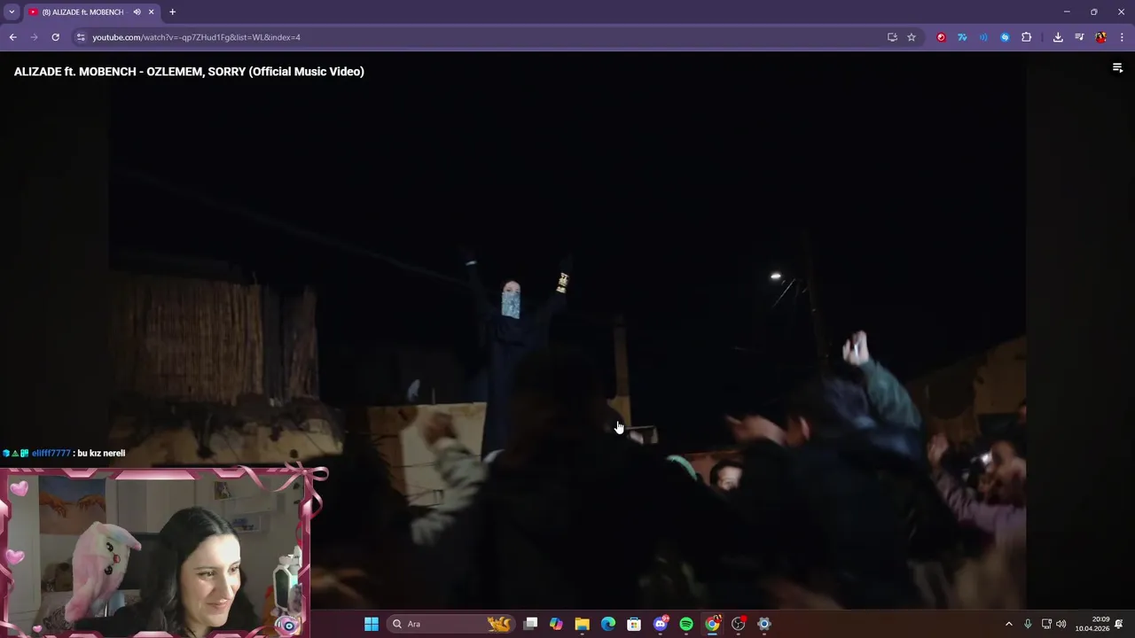Go back to the previous page

click(12, 37)
